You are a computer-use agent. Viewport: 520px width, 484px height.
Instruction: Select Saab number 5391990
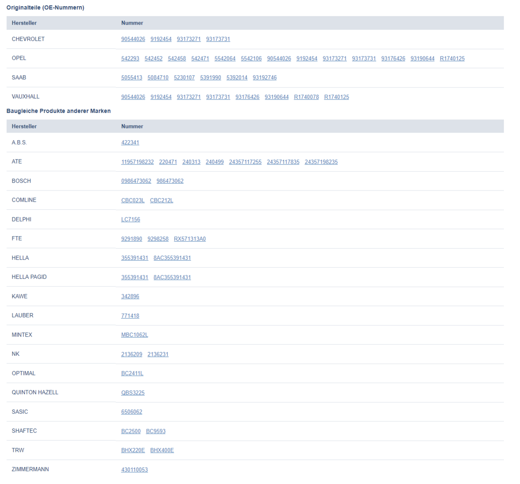click(x=210, y=78)
